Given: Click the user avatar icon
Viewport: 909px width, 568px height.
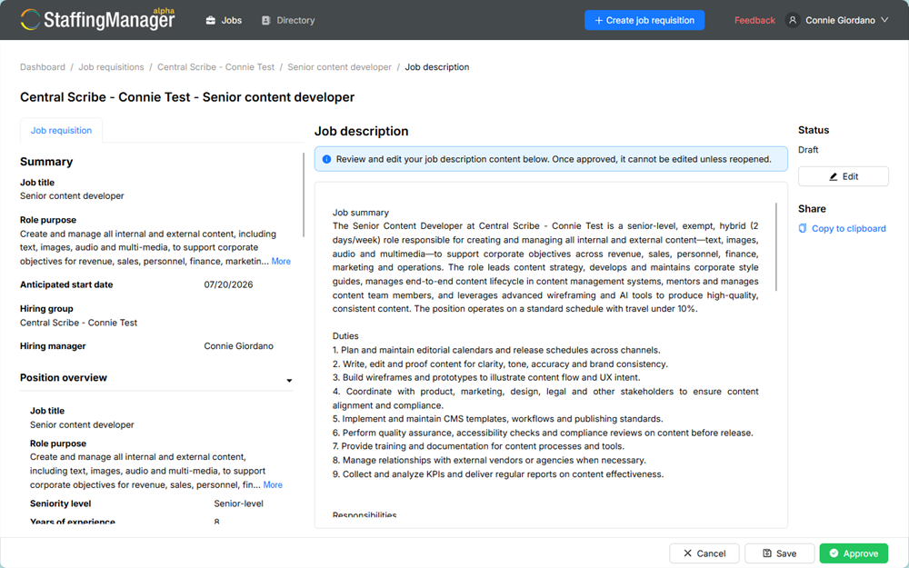Looking at the screenshot, I should click(x=793, y=20).
